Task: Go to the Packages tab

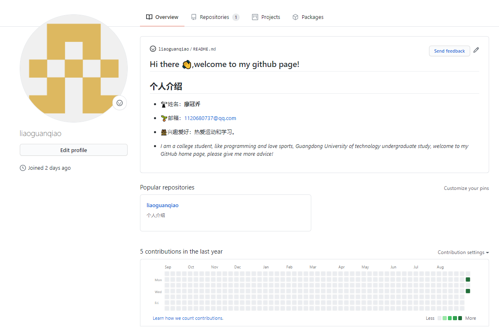Action: point(308,17)
